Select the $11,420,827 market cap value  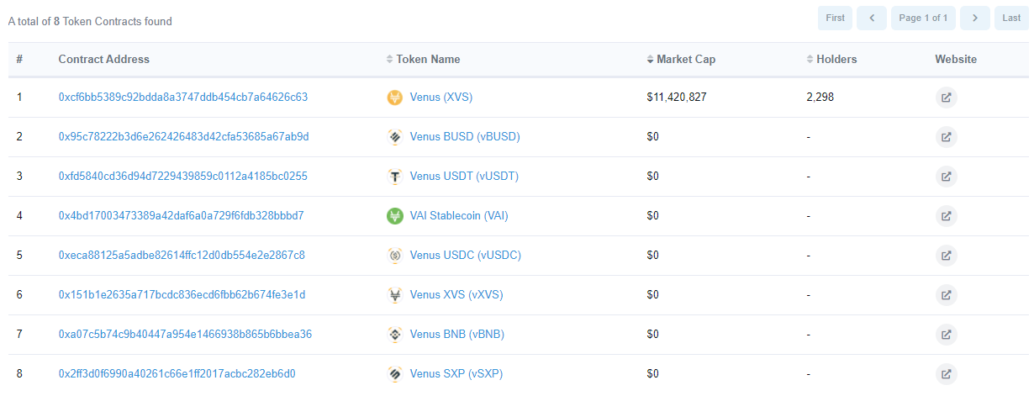coord(677,98)
